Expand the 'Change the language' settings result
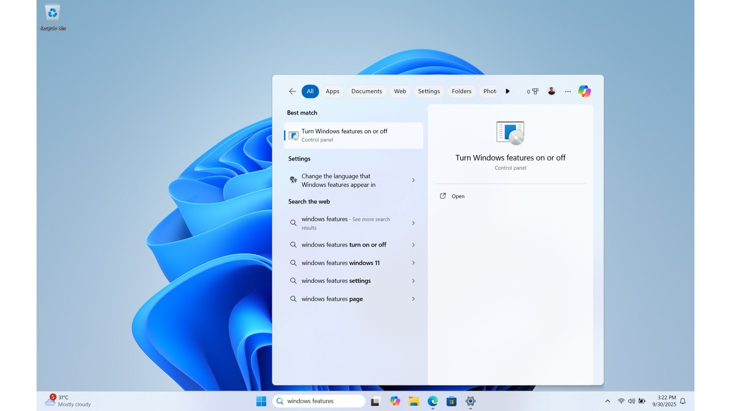Viewport: 731px width, 411px height. 413,180
